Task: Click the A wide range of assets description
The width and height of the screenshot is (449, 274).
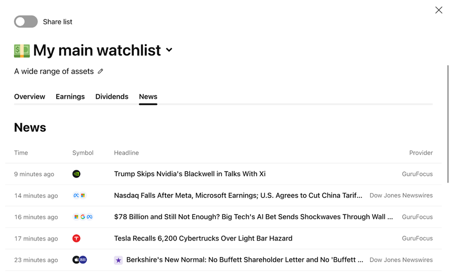Action: tap(54, 71)
